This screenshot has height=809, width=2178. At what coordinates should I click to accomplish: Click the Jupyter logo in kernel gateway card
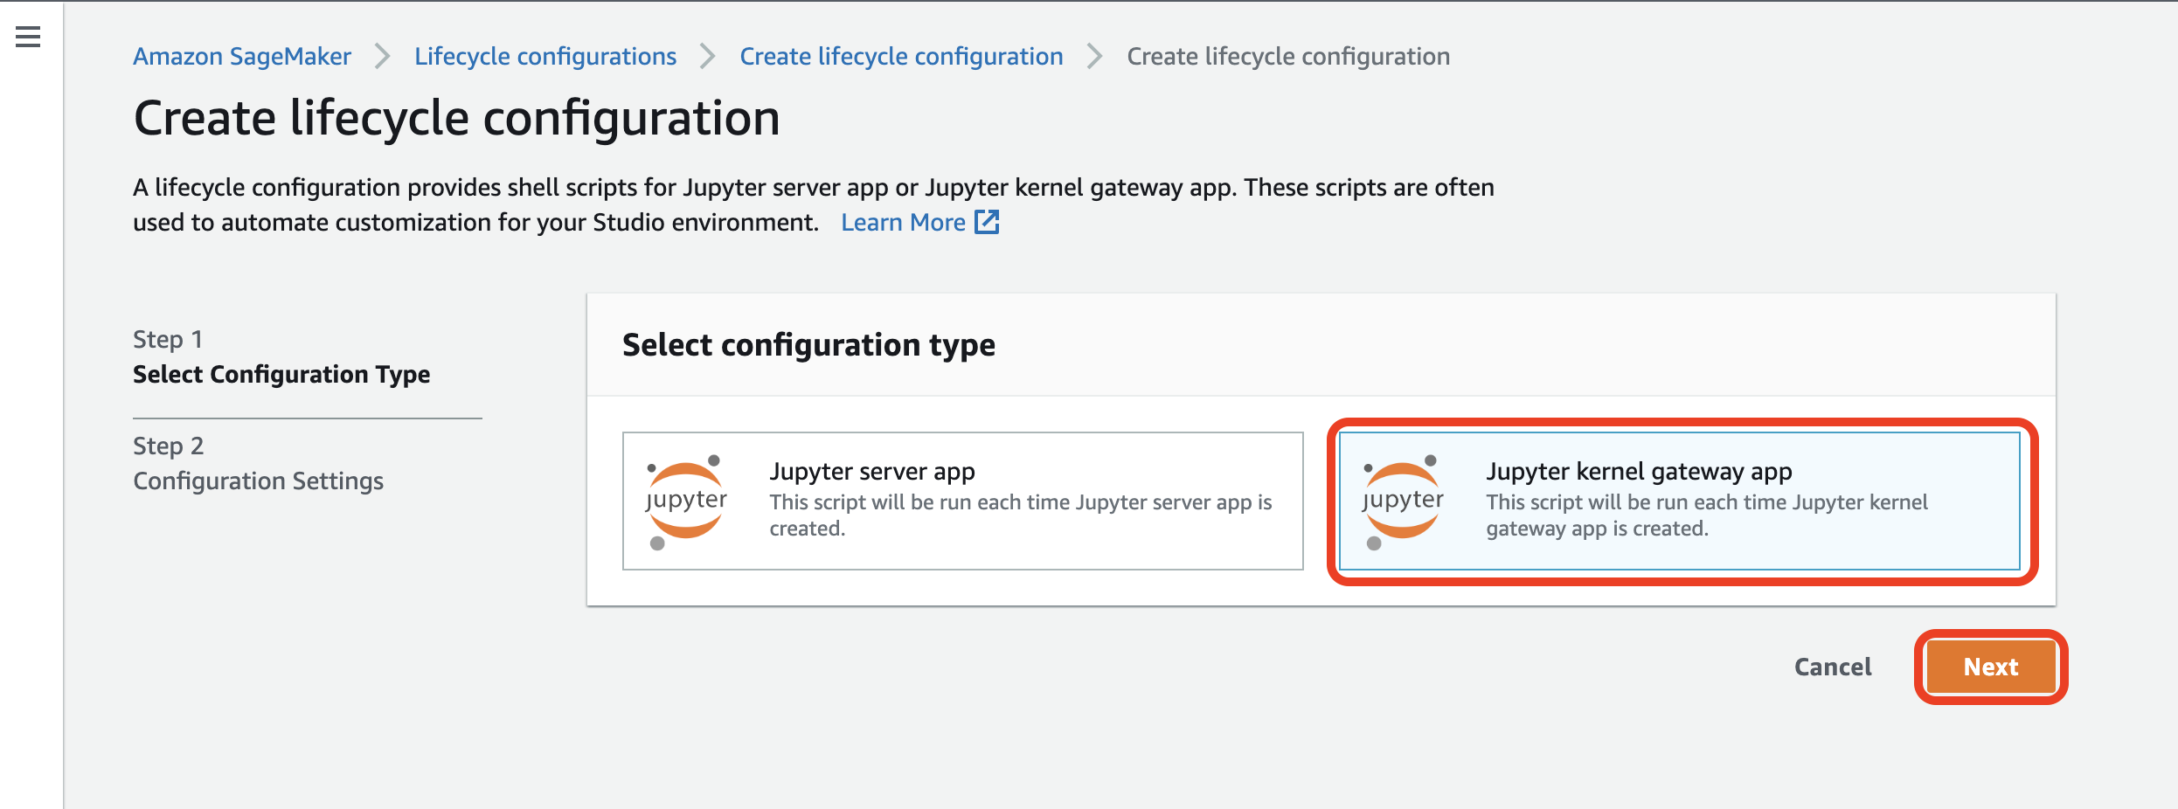point(1403,501)
